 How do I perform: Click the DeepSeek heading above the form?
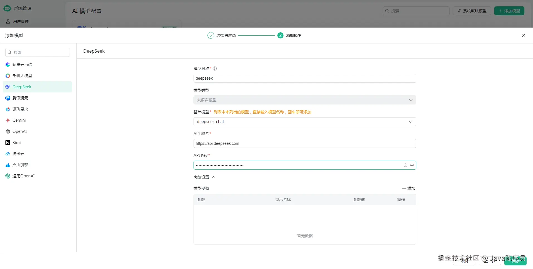(x=94, y=51)
